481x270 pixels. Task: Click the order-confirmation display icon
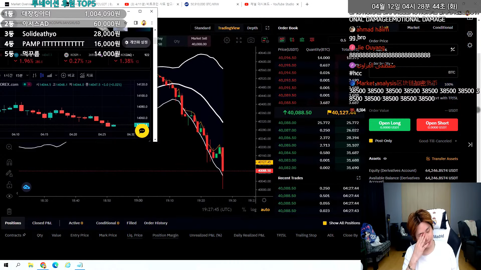(265, 40)
